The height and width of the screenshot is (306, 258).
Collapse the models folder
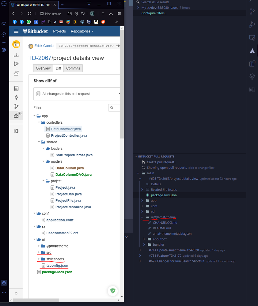click(x=43, y=161)
